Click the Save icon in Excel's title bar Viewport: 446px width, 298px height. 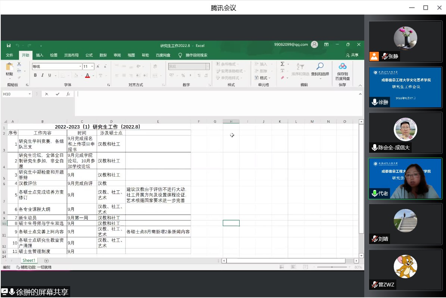pyautogui.click(x=9, y=45)
